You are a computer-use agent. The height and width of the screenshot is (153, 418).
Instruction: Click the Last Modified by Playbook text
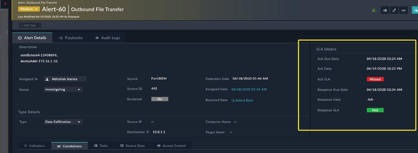point(49,17)
